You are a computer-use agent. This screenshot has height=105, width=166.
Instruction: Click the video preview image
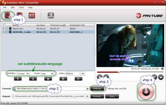click(130, 45)
